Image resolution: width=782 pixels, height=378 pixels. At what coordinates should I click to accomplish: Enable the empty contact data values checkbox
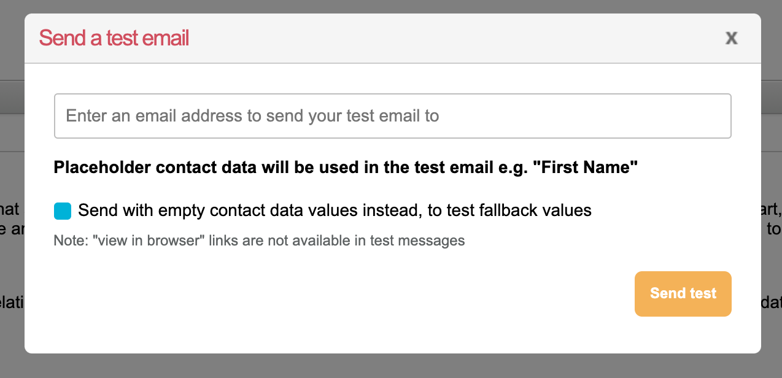[63, 211]
